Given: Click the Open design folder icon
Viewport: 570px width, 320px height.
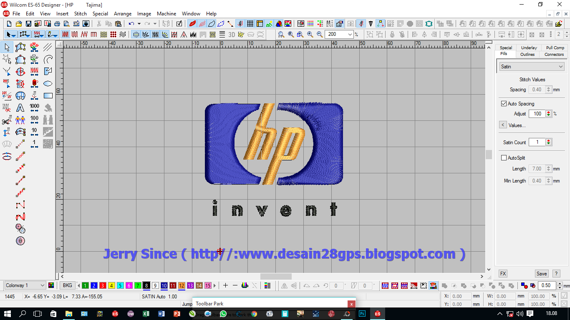Looking at the screenshot, I should (19, 24).
